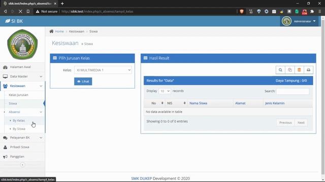Click browser back button

pos(6,11)
